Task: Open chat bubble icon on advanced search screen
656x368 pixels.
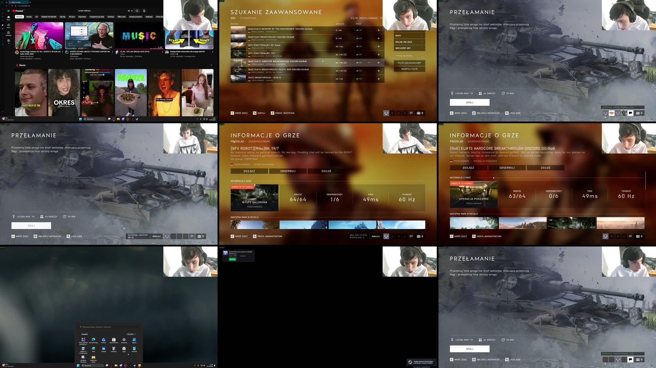Action: 411,113
